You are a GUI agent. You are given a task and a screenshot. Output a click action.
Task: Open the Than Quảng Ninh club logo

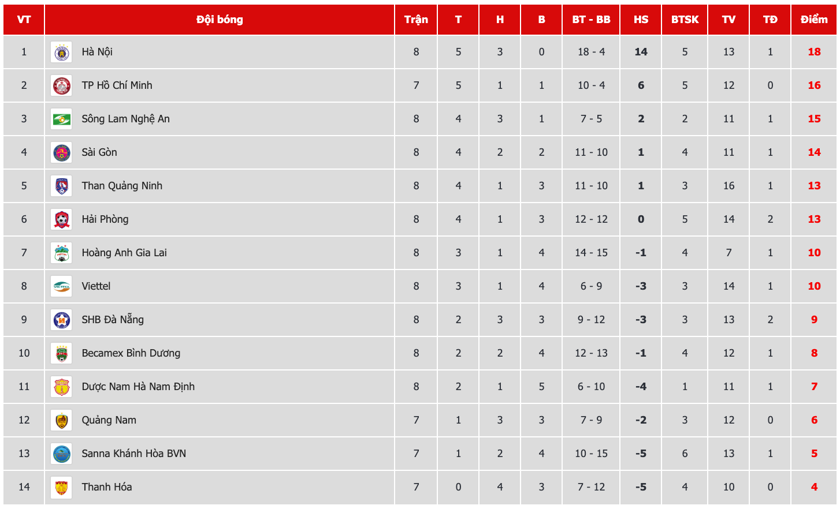61,186
